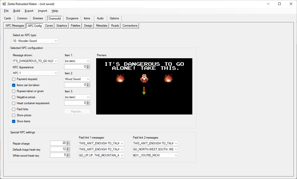Switch to the Options tab

pos(114,18)
